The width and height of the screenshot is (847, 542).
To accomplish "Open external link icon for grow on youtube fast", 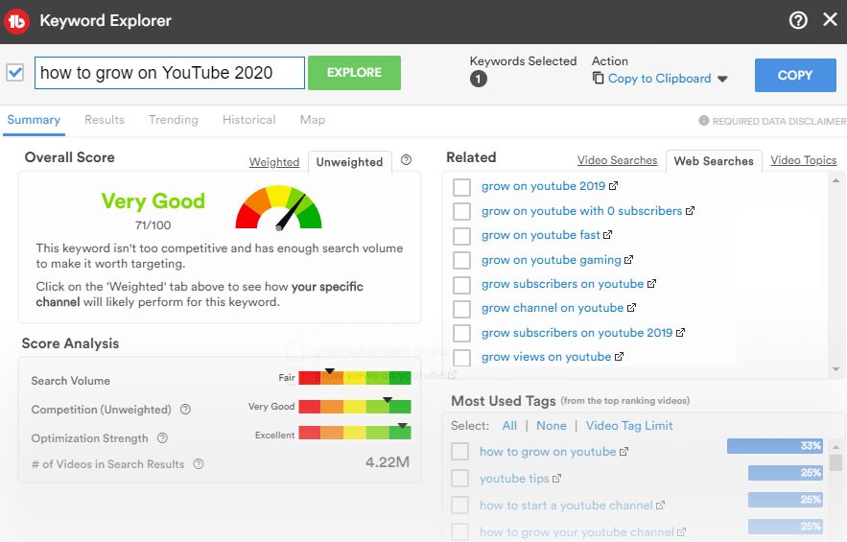I will point(608,235).
